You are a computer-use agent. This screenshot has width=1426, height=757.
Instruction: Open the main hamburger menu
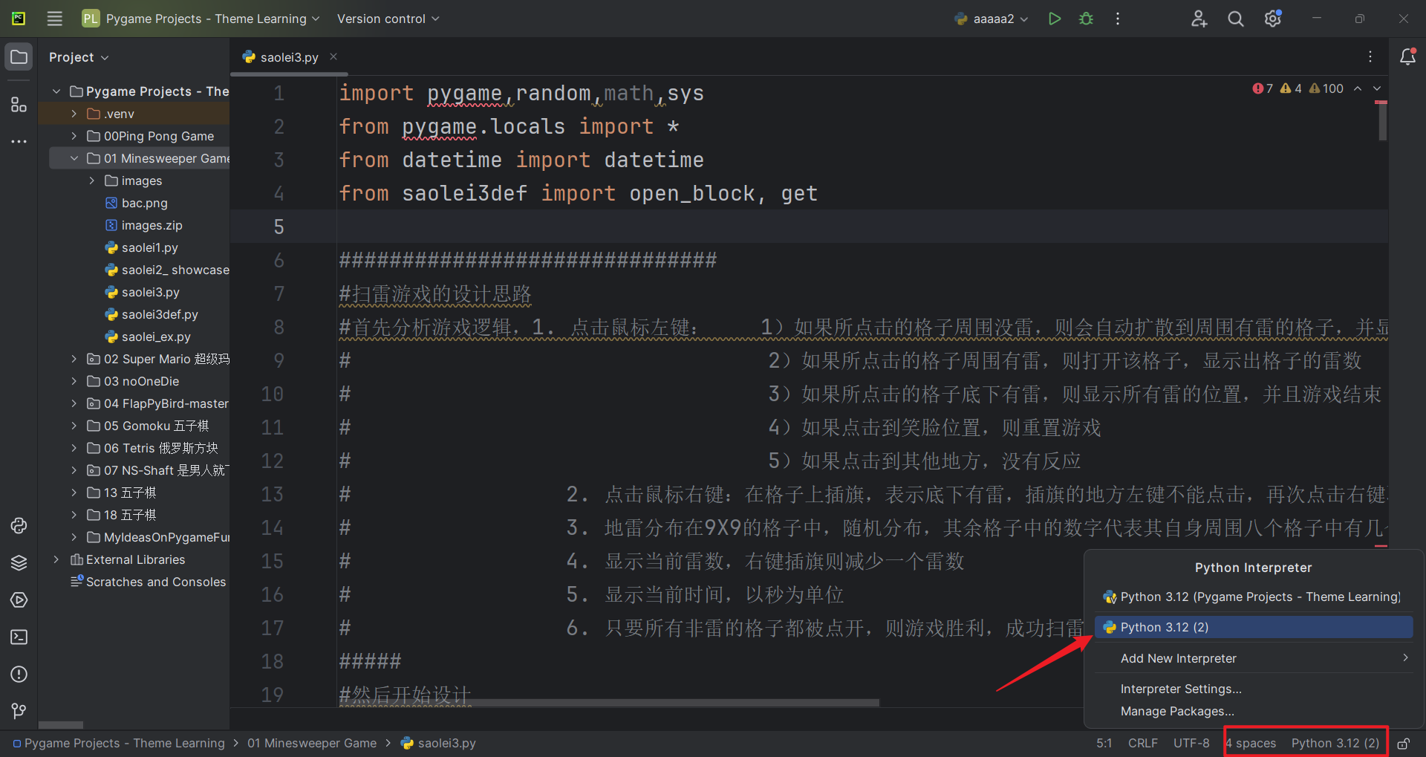click(54, 19)
